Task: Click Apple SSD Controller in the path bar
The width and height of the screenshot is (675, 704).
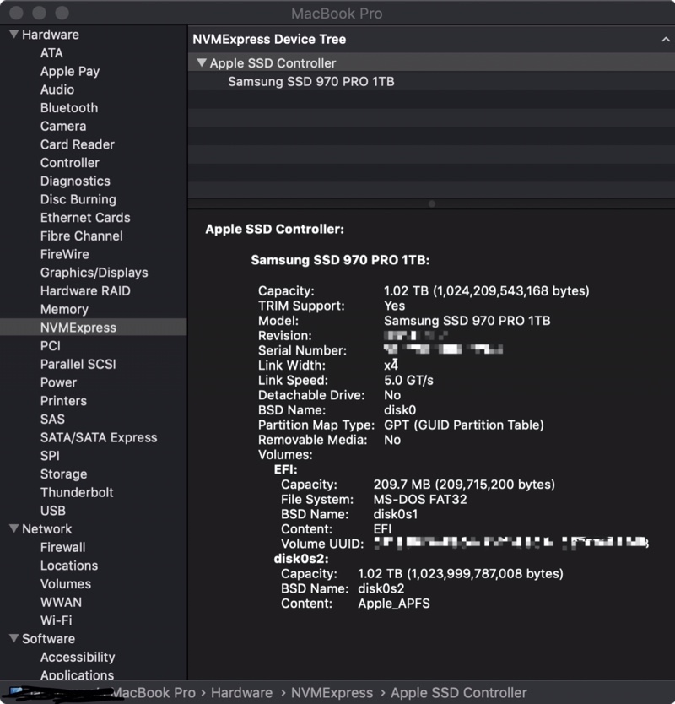Action: click(x=459, y=693)
